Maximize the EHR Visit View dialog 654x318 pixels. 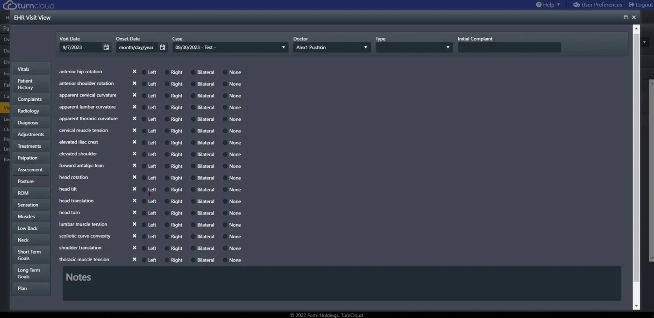click(626, 17)
